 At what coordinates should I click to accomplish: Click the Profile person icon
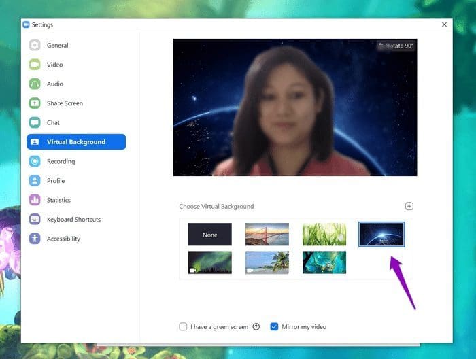pyautogui.click(x=35, y=181)
